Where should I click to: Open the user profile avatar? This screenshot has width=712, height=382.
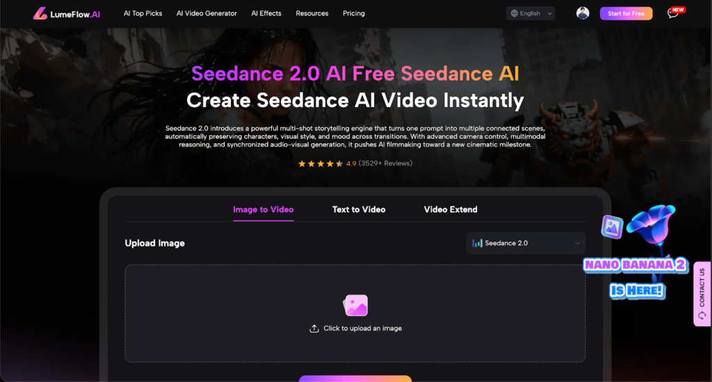tap(583, 13)
